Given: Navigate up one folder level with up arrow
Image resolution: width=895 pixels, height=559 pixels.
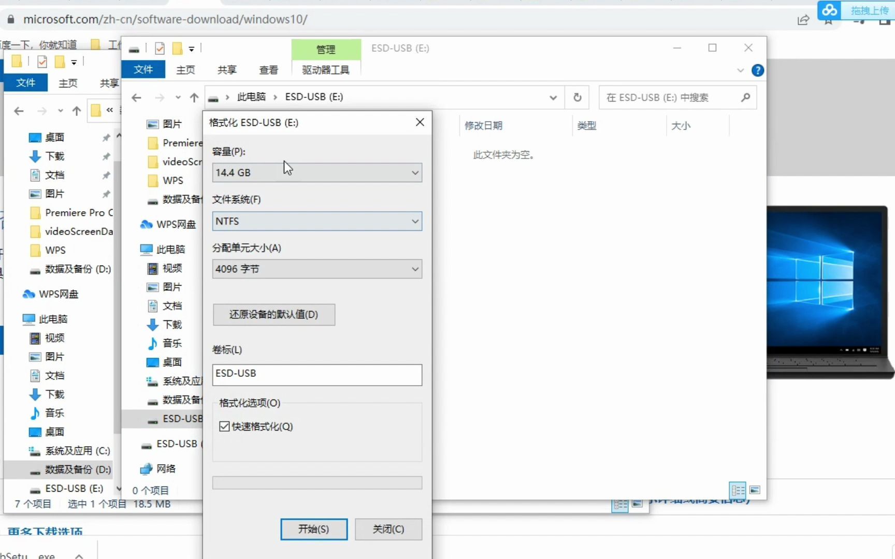Looking at the screenshot, I should (x=194, y=97).
